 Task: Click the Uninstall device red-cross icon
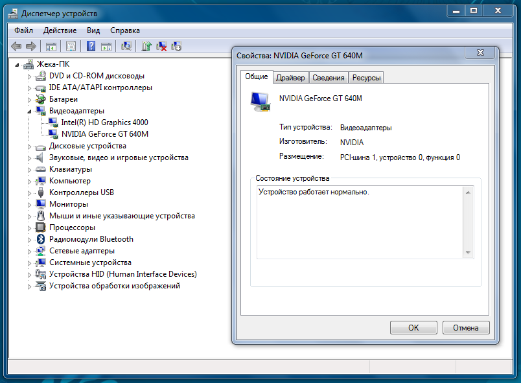point(161,46)
